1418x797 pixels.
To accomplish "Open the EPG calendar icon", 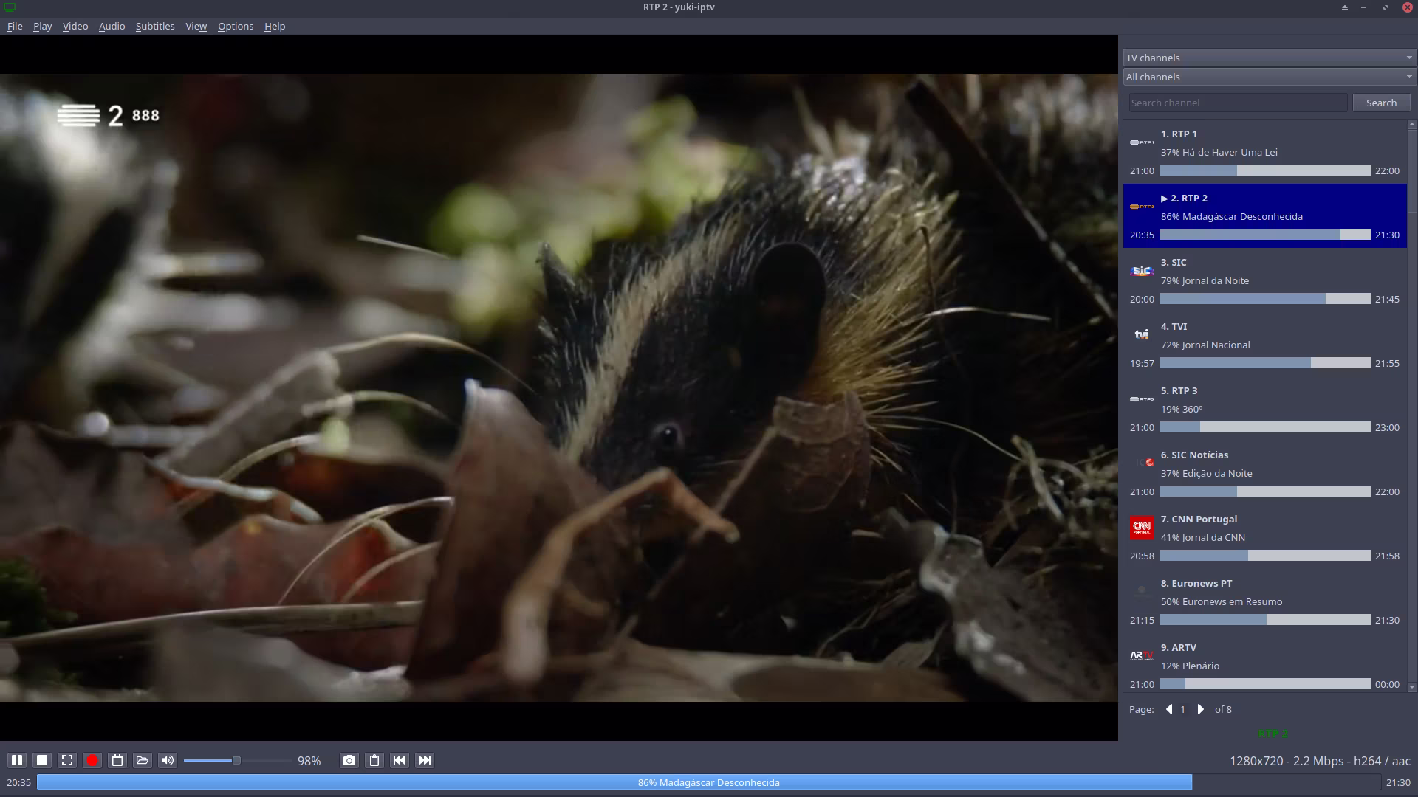I will [x=117, y=760].
